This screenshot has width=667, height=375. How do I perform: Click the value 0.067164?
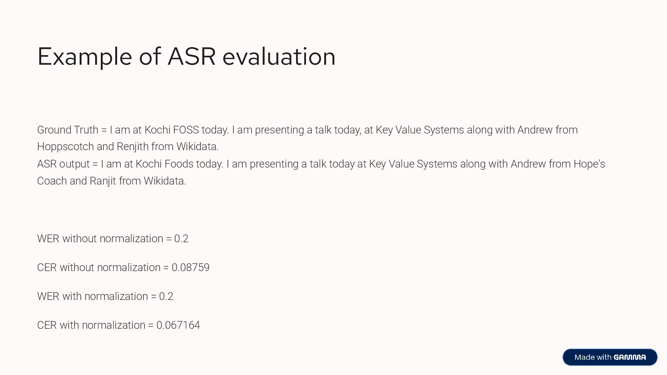(x=178, y=325)
